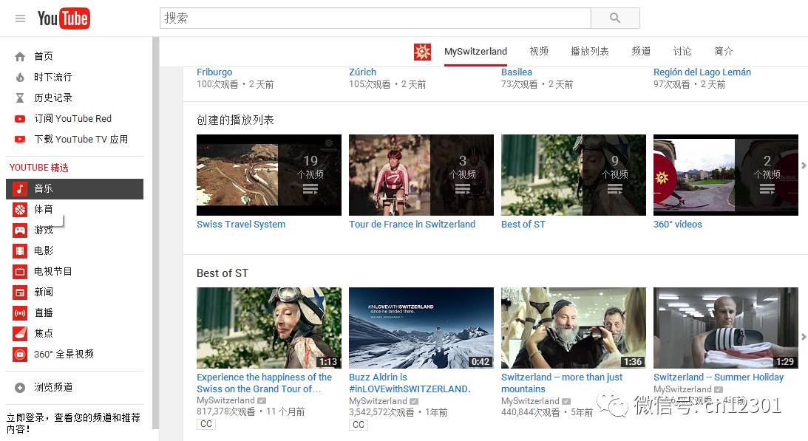
Task: Switch to the 视频 tab
Action: pyautogui.click(x=539, y=52)
